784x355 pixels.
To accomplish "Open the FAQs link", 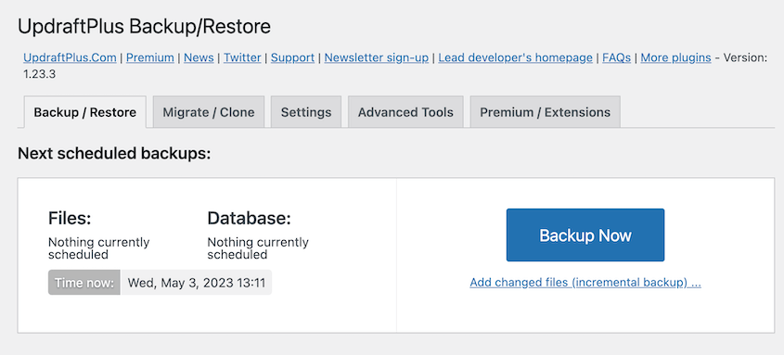I will pos(616,57).
